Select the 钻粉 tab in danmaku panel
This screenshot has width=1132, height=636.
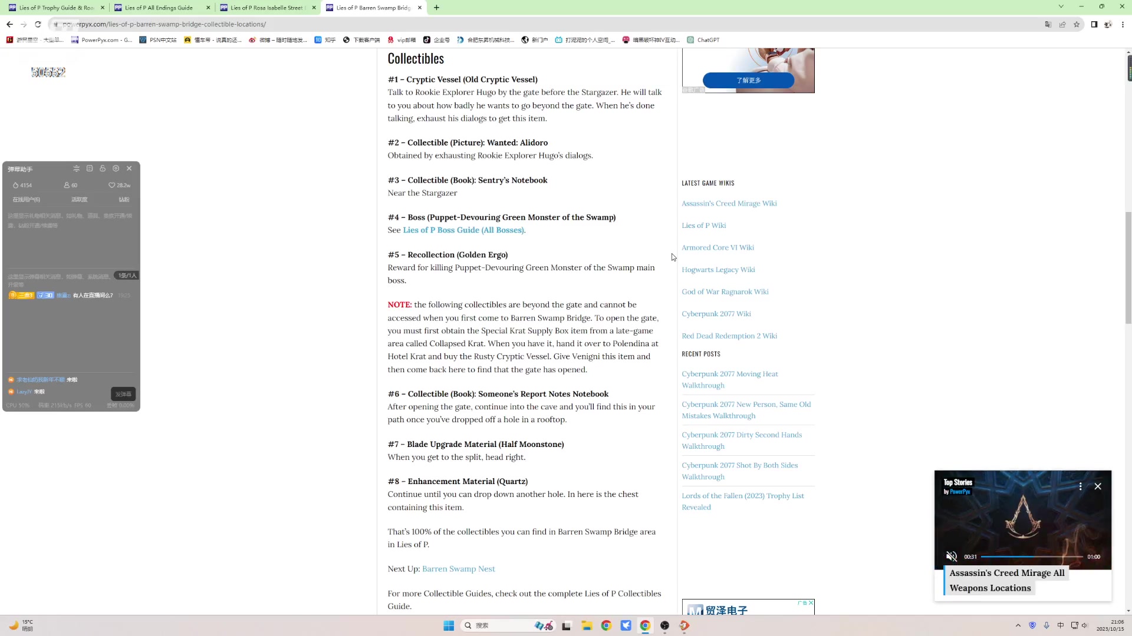pyautogui.click(x=124, y=200)
